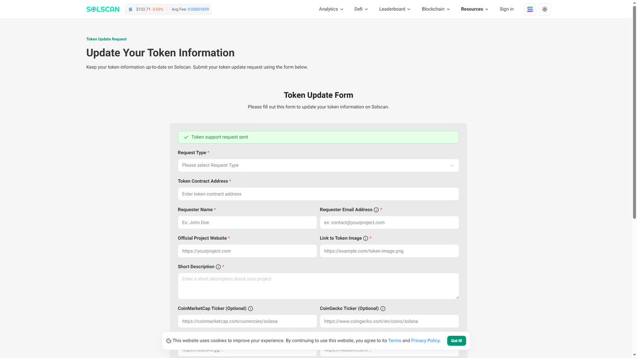
Task: Click the Got it! cookie button
Action: pos(457,340)
